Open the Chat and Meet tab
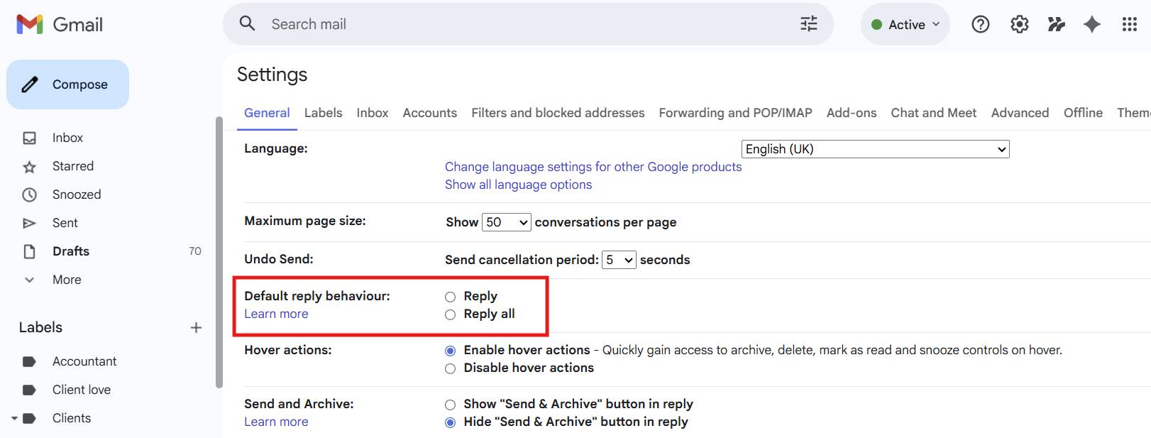Image resolution: width=1151 pixels, height=438 pixels. (934, 113)
